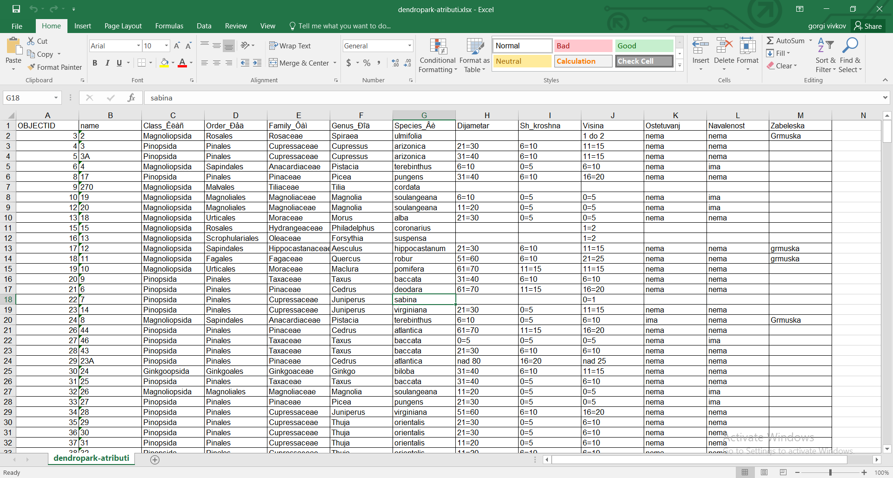The image size is (893, 478).
Task: Switch to the Data tab
Action: (204, 26)
